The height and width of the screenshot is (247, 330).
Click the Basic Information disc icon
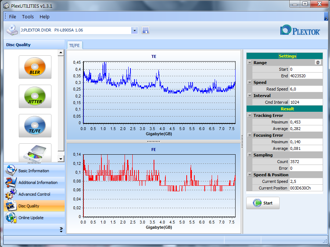point(11,170)
